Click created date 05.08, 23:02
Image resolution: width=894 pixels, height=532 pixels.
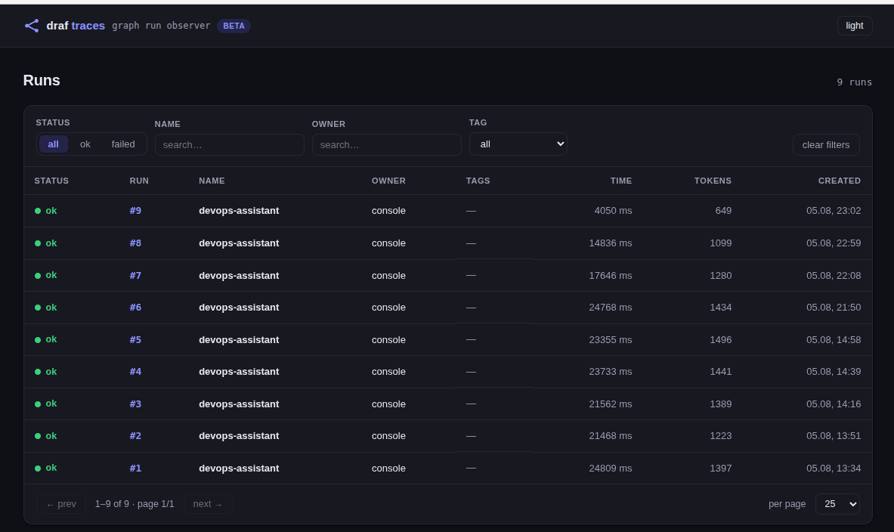click(834, 211)
